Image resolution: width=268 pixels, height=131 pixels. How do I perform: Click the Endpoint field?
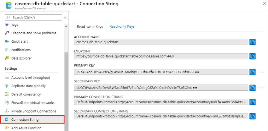161,56
